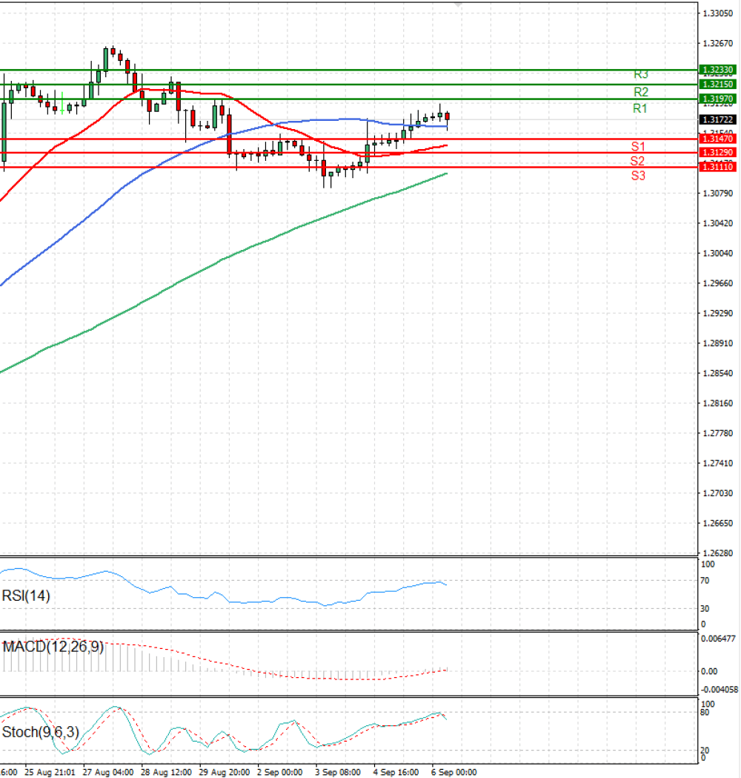Click the Stochastic 20 level value
The height and width of the screenshot is (778, 741).
click(705, 751)
